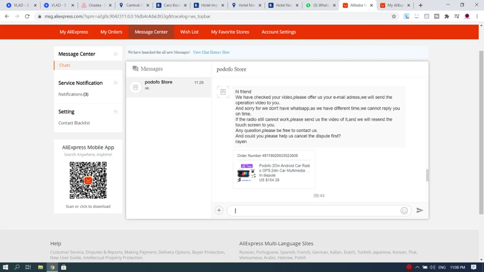This screenshot has height=272, width=484.
Task: Open the browser extensions puzzle icon
Action: click(447, 16)
